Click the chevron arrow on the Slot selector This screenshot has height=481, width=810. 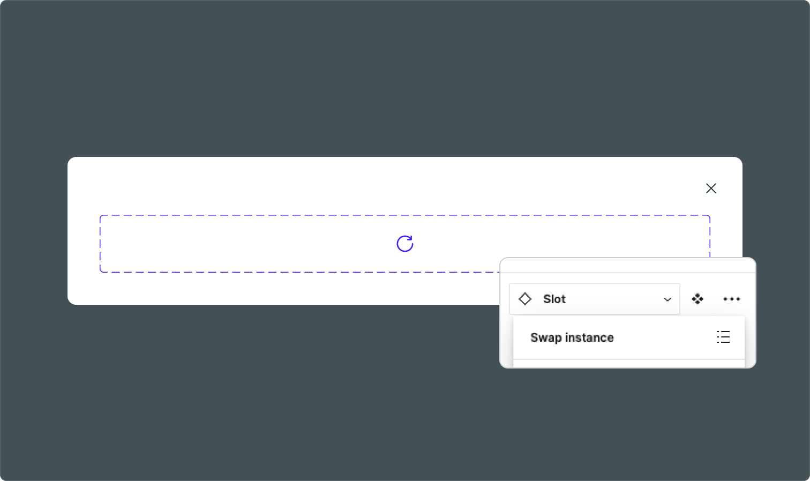click(667, 299)
